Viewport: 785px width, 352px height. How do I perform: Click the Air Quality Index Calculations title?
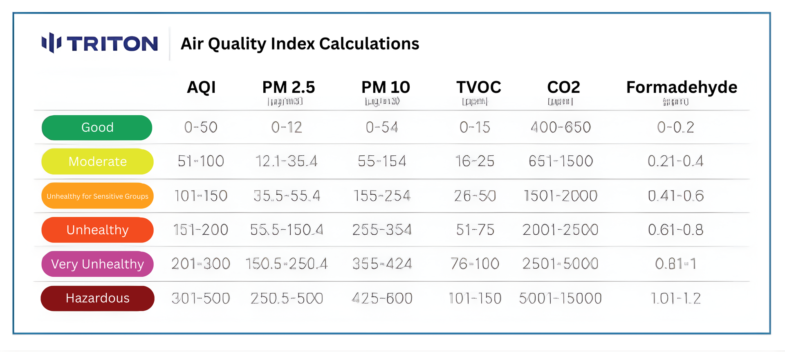pyautogui.click(x=300, y=44)
